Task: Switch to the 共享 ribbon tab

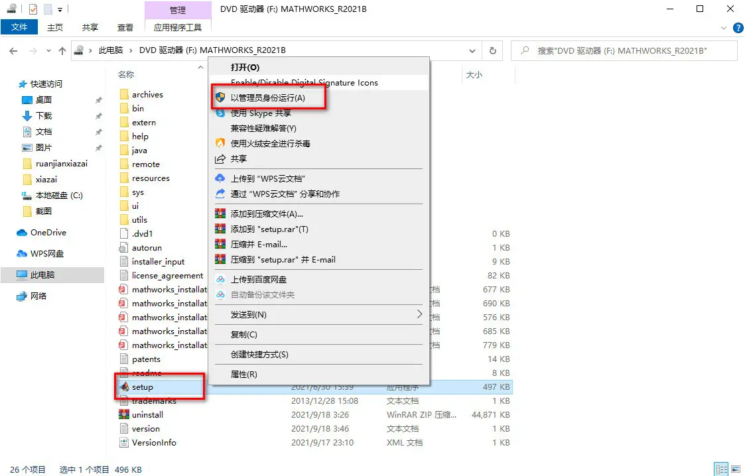Action: coord(90,28)
